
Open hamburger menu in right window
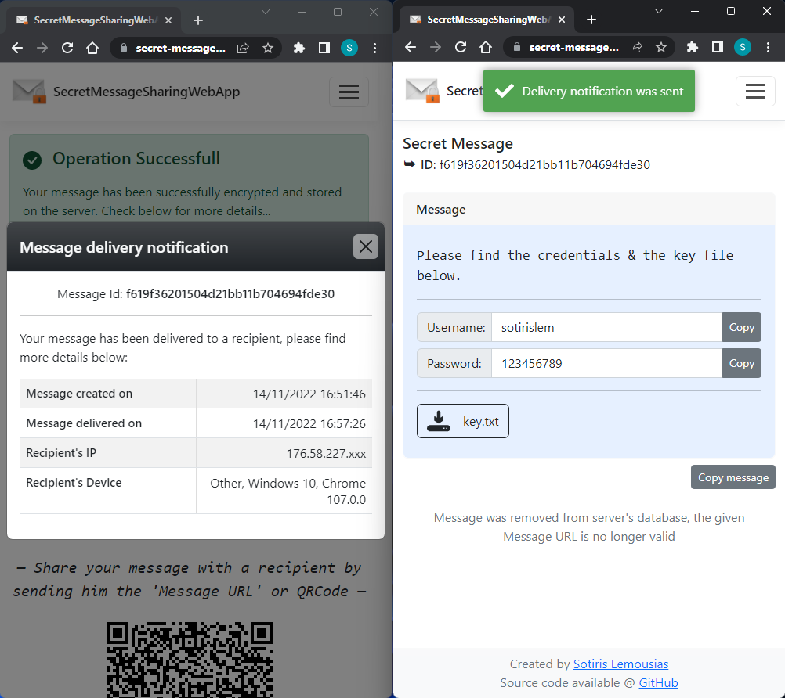755,91
